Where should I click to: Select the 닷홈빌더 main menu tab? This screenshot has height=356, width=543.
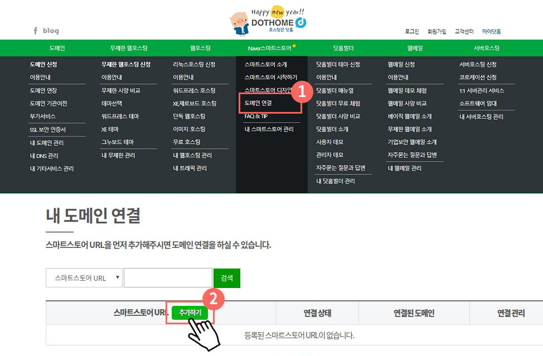pos(343,48)
